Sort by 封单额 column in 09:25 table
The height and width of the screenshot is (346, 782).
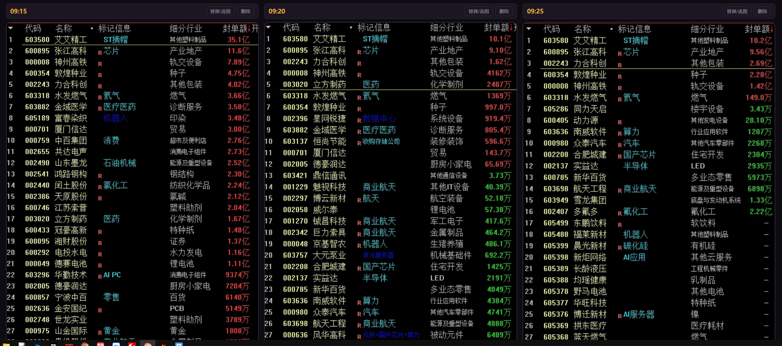click(x=758, y=29)
